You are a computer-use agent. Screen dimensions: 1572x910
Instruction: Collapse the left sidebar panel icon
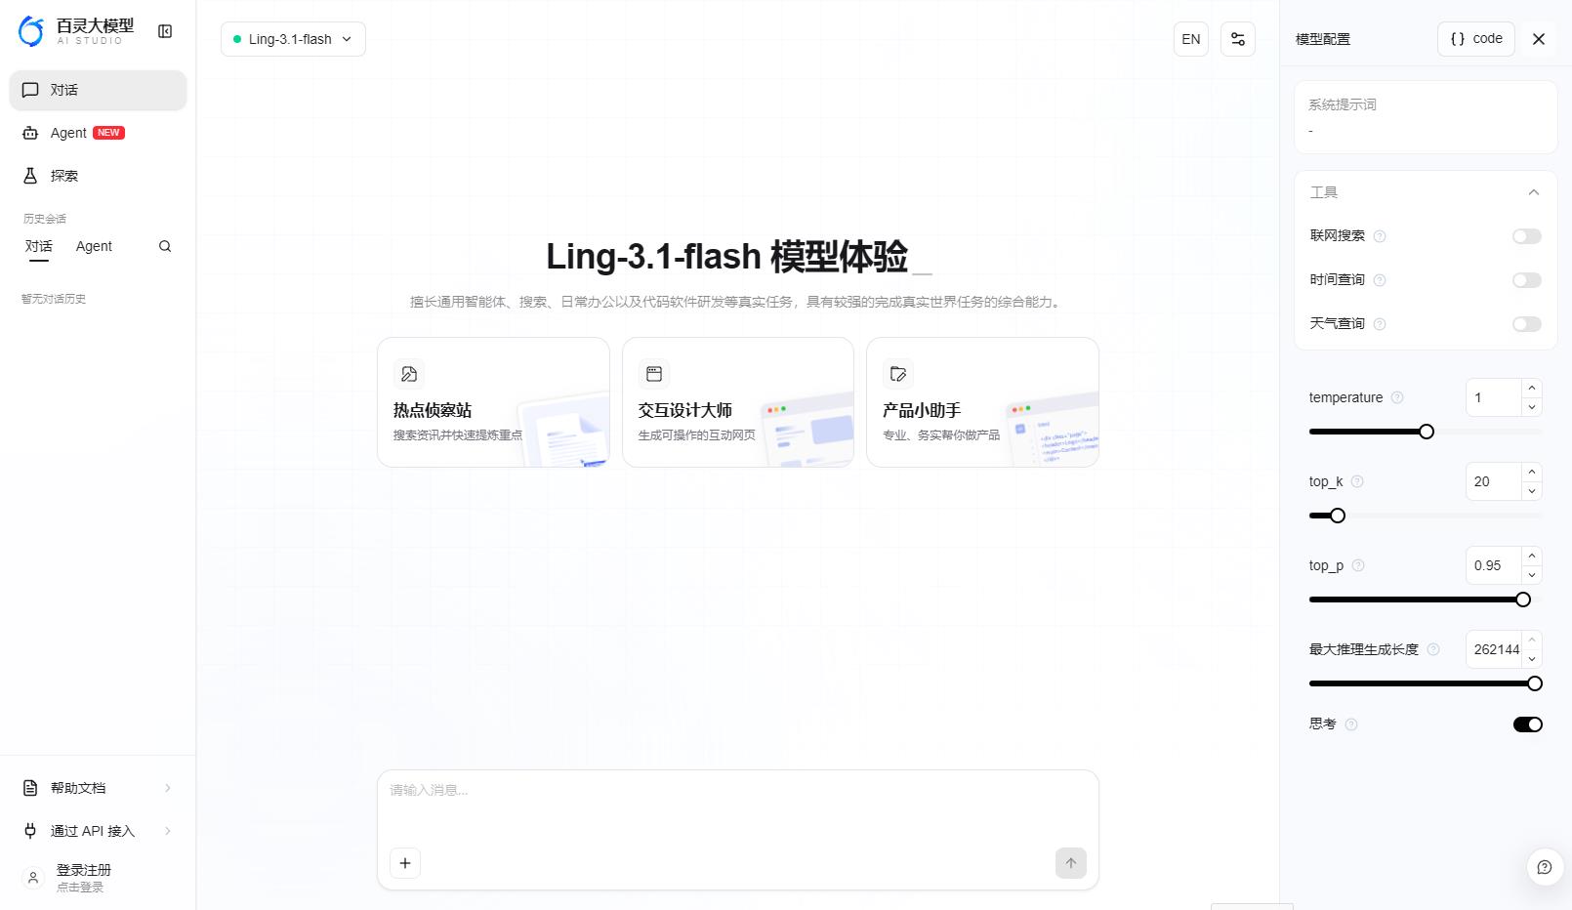click(x=165, y=31)
